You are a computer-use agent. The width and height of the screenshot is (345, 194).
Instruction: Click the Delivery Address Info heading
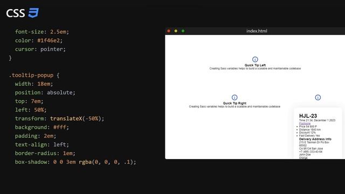coord(315,139)
